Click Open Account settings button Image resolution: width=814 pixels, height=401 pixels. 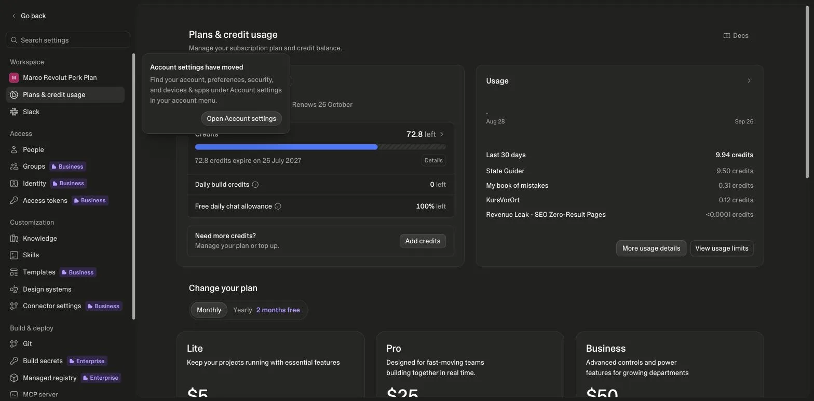[241, 119]
